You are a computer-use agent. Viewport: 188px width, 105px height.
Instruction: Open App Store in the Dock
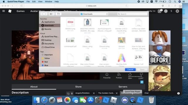click(x=90, y=100)
